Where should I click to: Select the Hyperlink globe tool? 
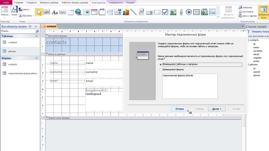pyautogui.click(x=78, y=12)
